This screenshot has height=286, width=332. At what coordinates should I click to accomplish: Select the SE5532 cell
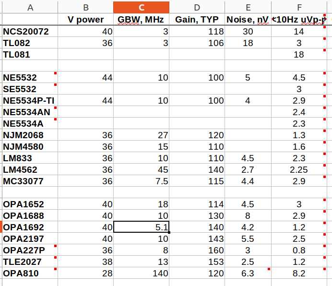pyautogui.click(x=30, y=89)
